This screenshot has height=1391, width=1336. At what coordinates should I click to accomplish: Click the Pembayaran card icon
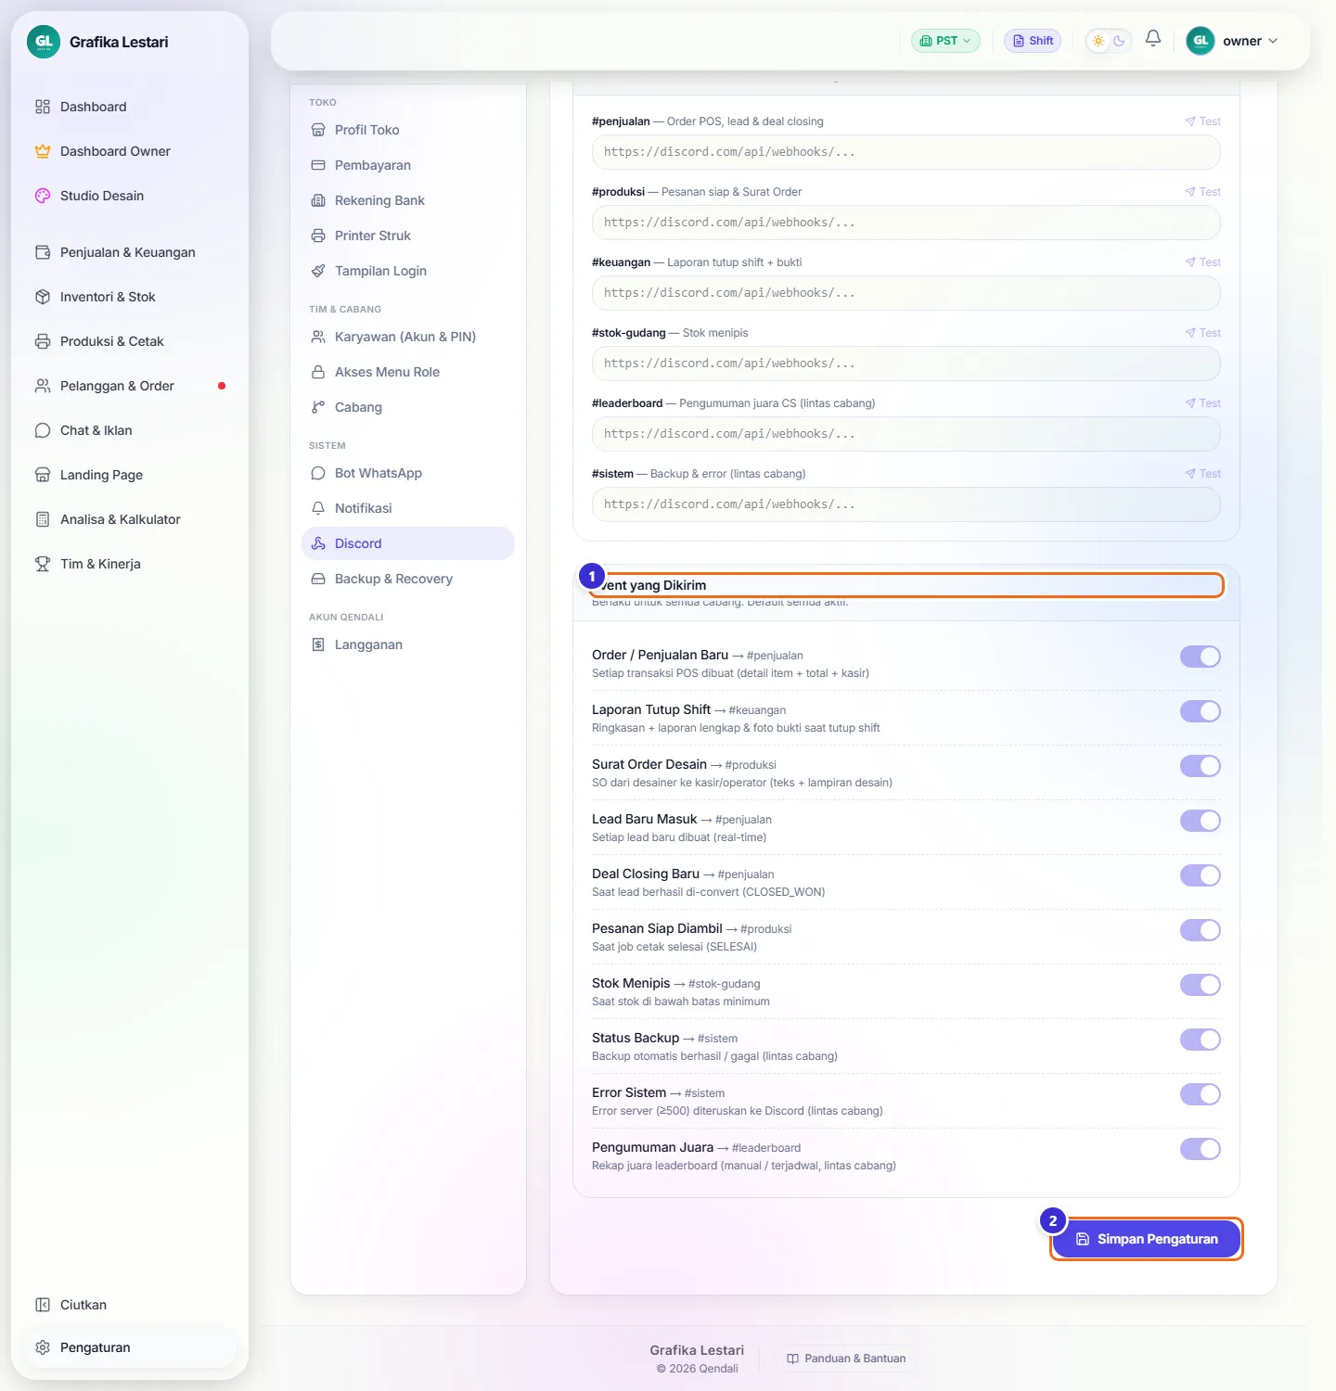[x=318, y=165]
